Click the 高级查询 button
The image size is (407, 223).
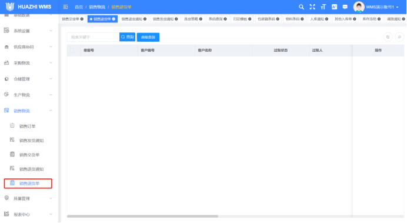[148, 37]
